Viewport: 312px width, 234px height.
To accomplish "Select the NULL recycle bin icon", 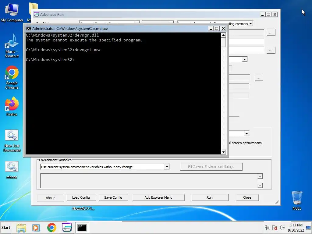I will pos(297,200).
